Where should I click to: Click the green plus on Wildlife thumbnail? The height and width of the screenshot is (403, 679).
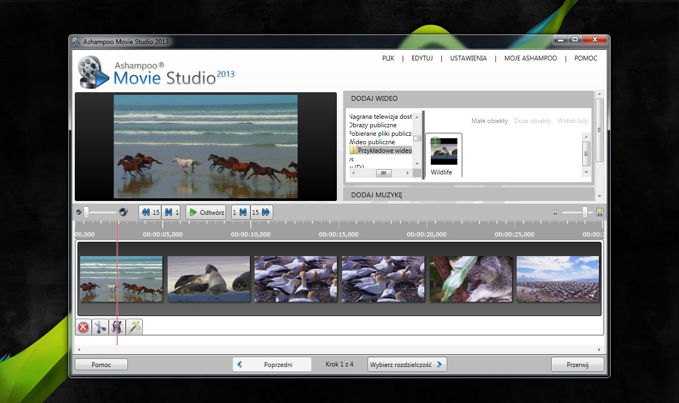(435, 142)
